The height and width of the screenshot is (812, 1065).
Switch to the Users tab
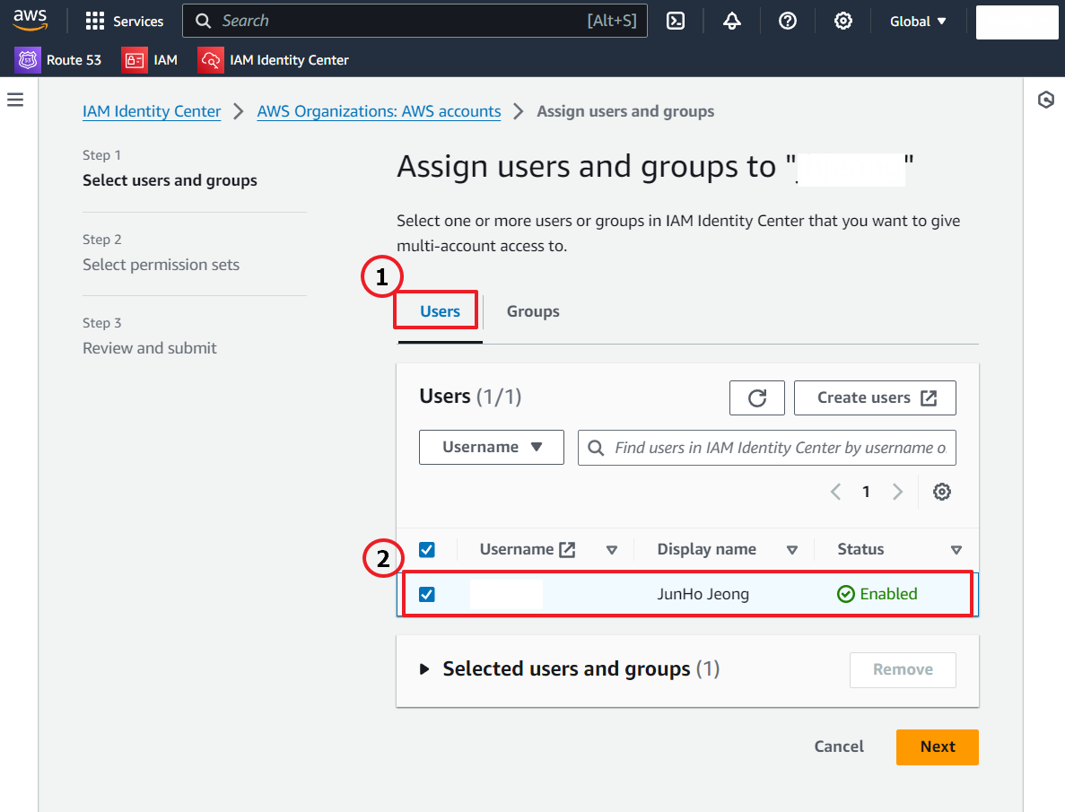point(440,311)
